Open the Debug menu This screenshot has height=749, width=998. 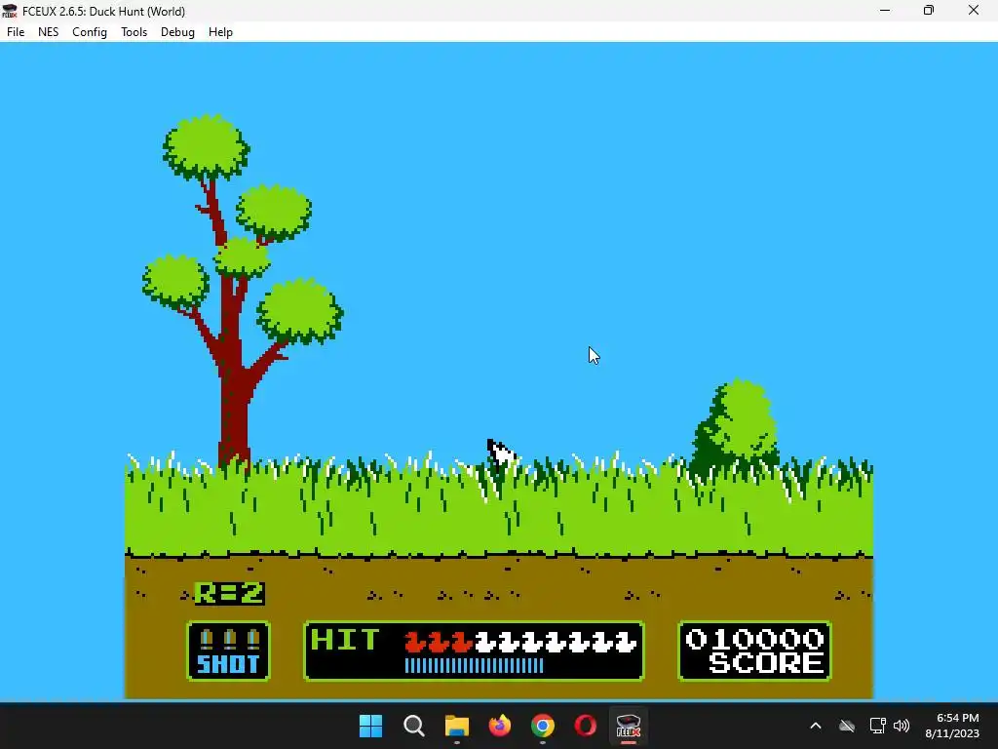[x=177, y=32]
